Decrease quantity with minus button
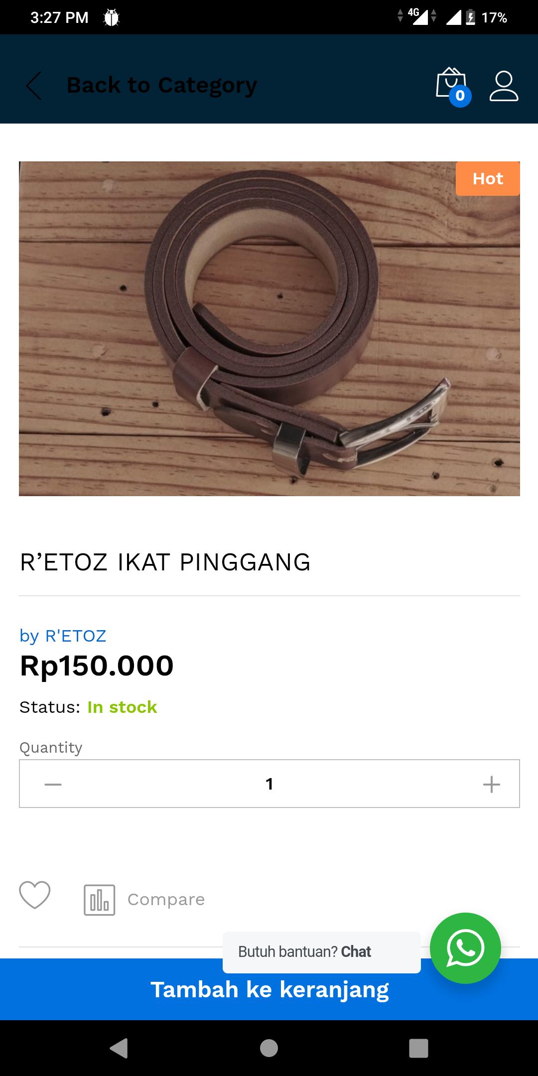Image resolution: width=538 pixels, height=1076 pixels. (53, 784)
